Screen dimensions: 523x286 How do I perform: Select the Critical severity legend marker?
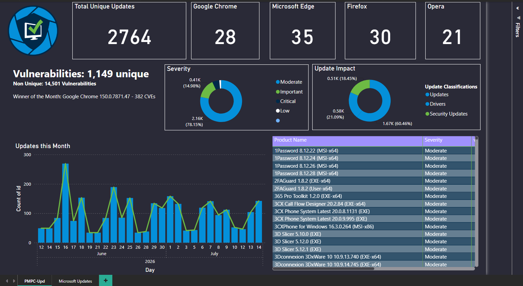click(x=278, y=101)
